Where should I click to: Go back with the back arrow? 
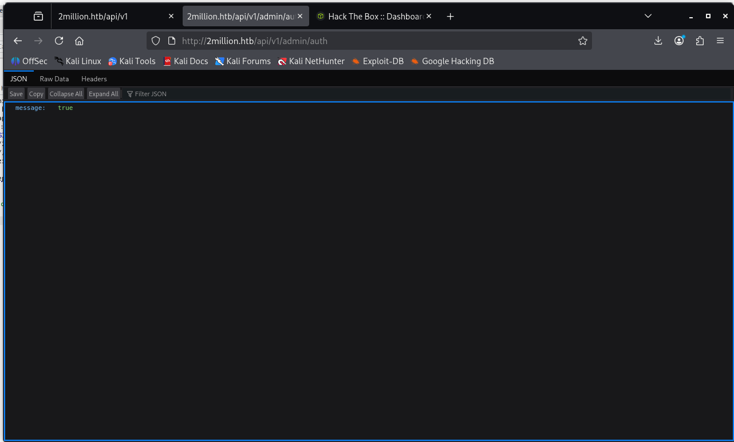click(18, 41)
